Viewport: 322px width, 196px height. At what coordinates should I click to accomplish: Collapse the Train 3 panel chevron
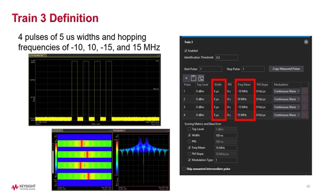tap(306, 42)
